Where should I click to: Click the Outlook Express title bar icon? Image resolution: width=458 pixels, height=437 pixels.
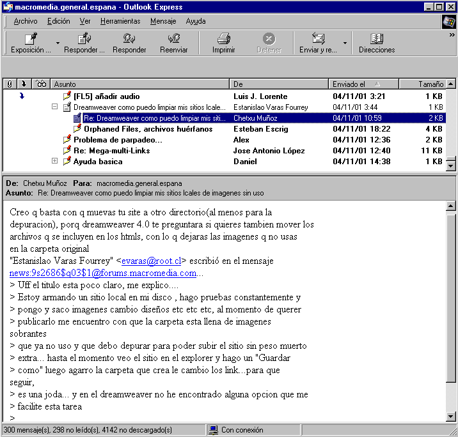point(8,6)
